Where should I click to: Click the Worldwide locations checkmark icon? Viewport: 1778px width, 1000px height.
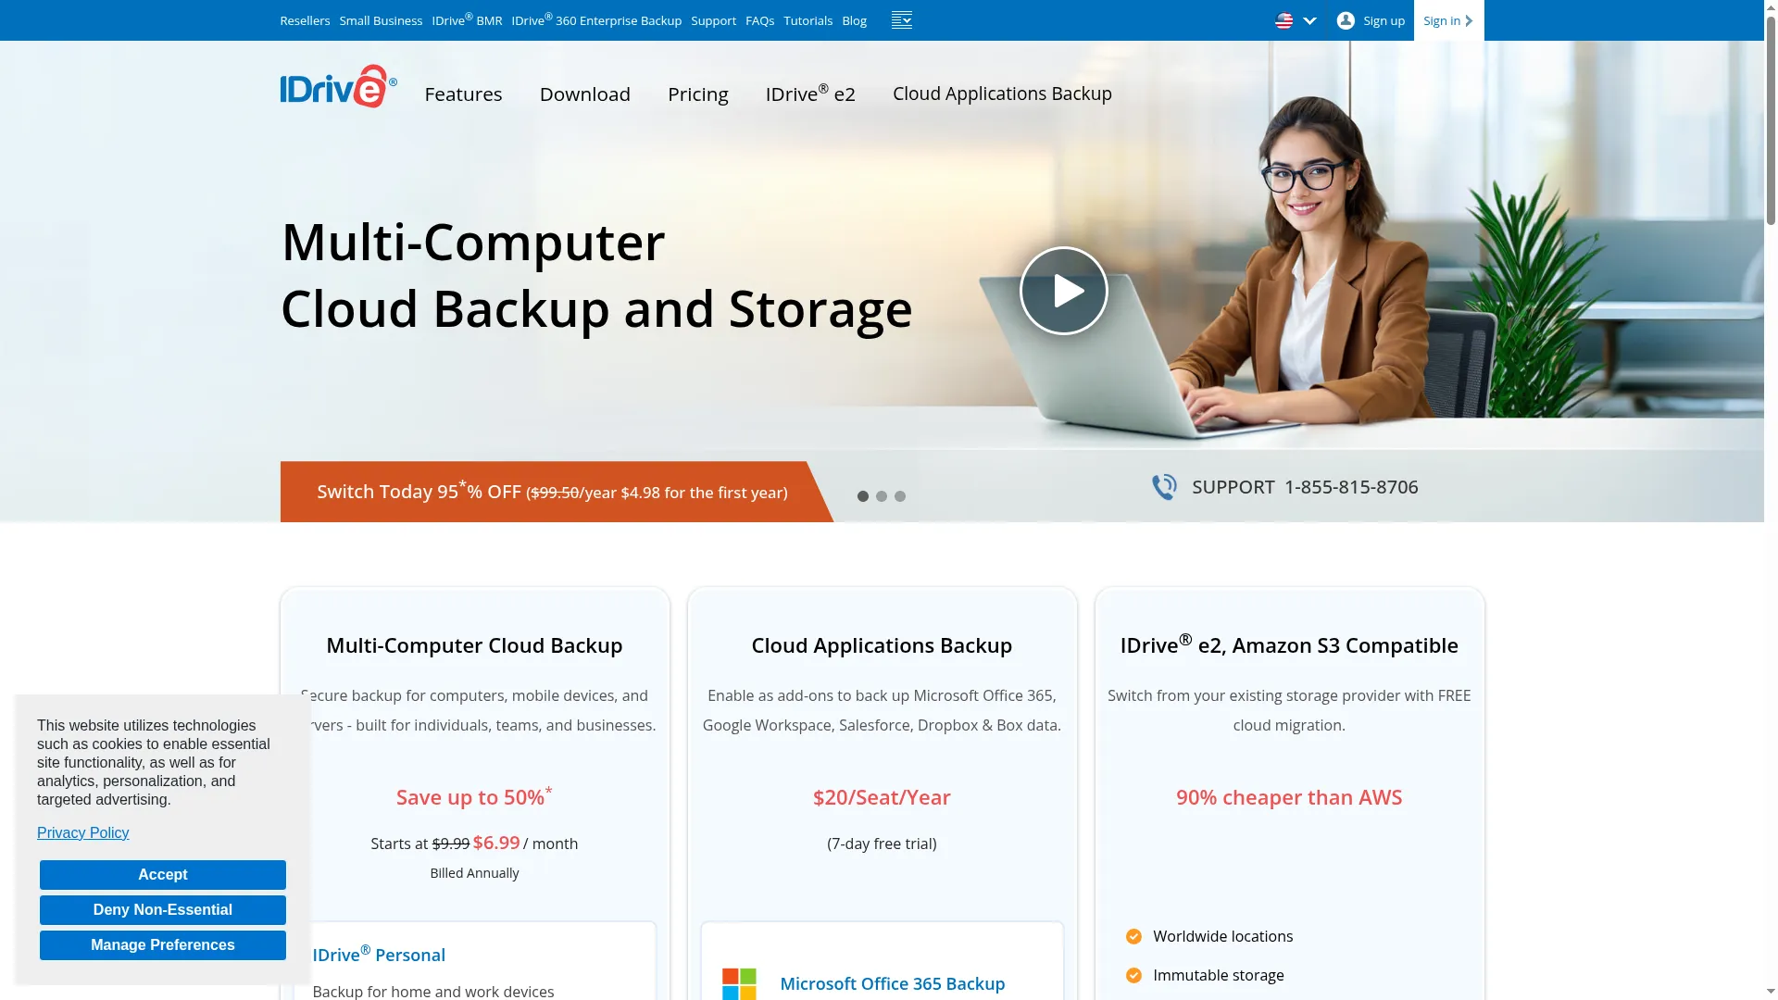pyautogui.click(x=1133, y=936)
